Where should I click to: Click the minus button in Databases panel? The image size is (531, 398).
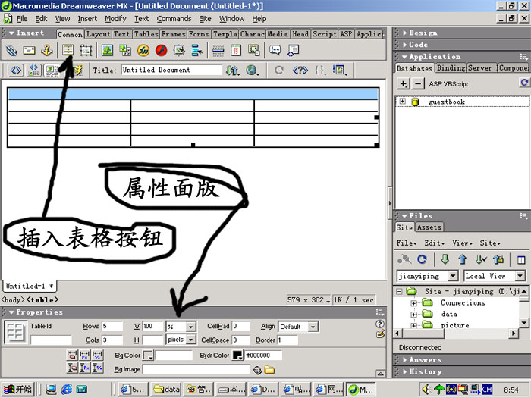[x=419, y=83]
